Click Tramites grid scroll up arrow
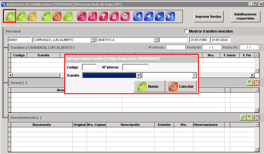 [256, 55]
